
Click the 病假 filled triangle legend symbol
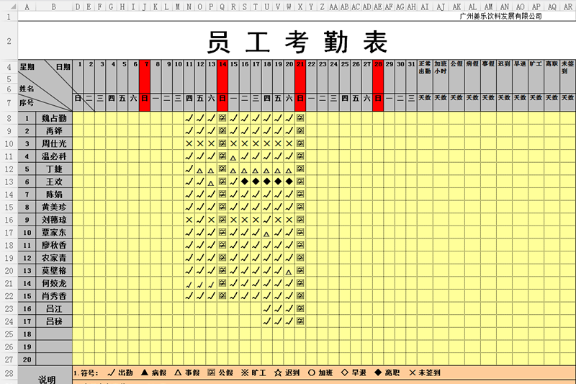tap(145, 373)
